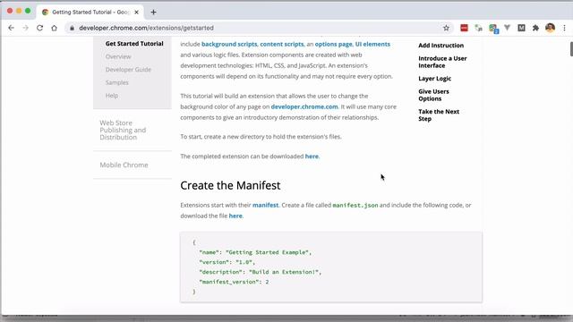Image resolution: width=573 pixels, height=322 pixels.
Task: Open the M extension icon
Action: coord(521,28)
